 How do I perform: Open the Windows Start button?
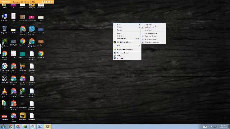[x=3, y=126]
